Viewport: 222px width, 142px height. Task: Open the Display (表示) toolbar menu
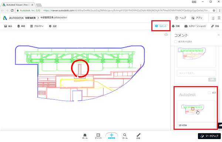8,26
